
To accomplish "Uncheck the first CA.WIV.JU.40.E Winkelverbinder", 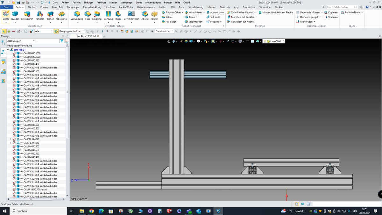I will pos(14,68).
